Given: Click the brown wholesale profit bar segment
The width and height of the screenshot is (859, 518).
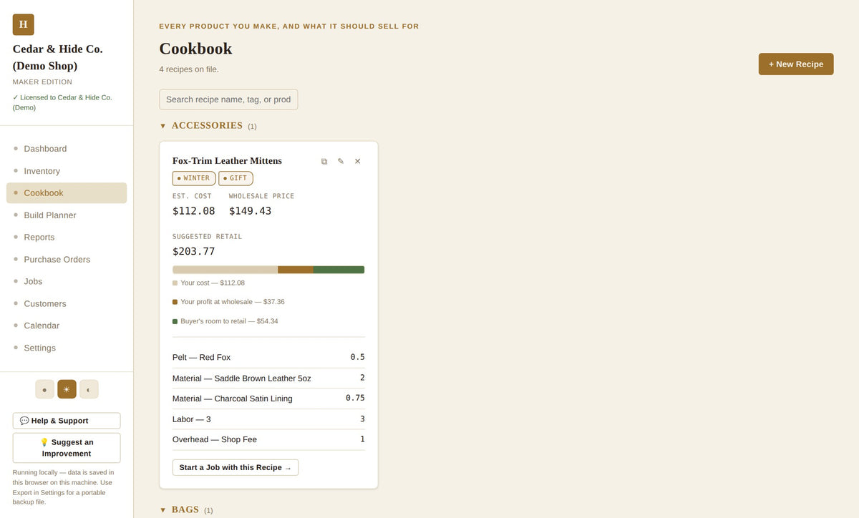Looking at the screenshot, I should point(296,270).
